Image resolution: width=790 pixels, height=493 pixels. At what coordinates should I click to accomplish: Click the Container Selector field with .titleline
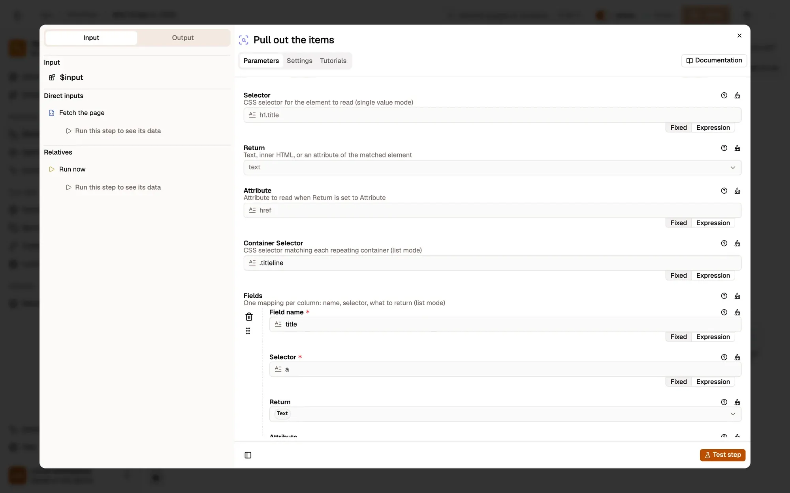click(x=492, y=263)
